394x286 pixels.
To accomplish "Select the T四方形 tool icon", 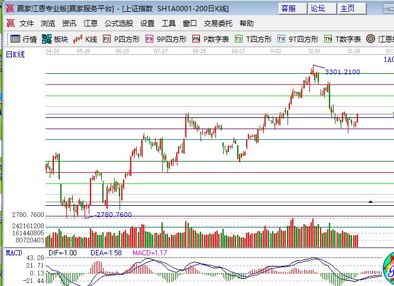I will coord(253,39).
